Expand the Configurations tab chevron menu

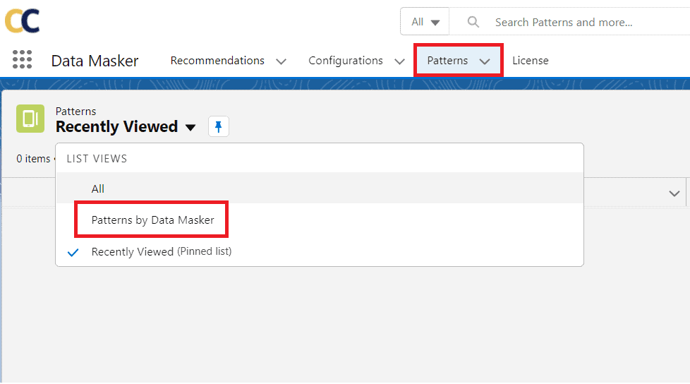click(399, 61)
